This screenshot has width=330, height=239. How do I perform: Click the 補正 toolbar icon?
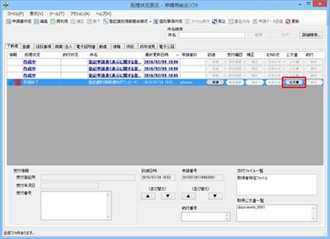(73, 22)
